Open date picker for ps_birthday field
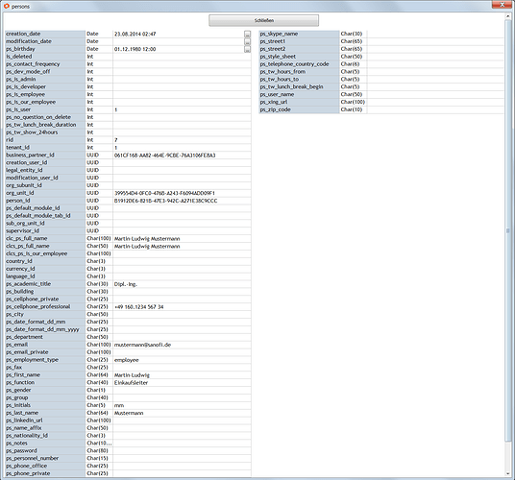 tap(247, 49)
